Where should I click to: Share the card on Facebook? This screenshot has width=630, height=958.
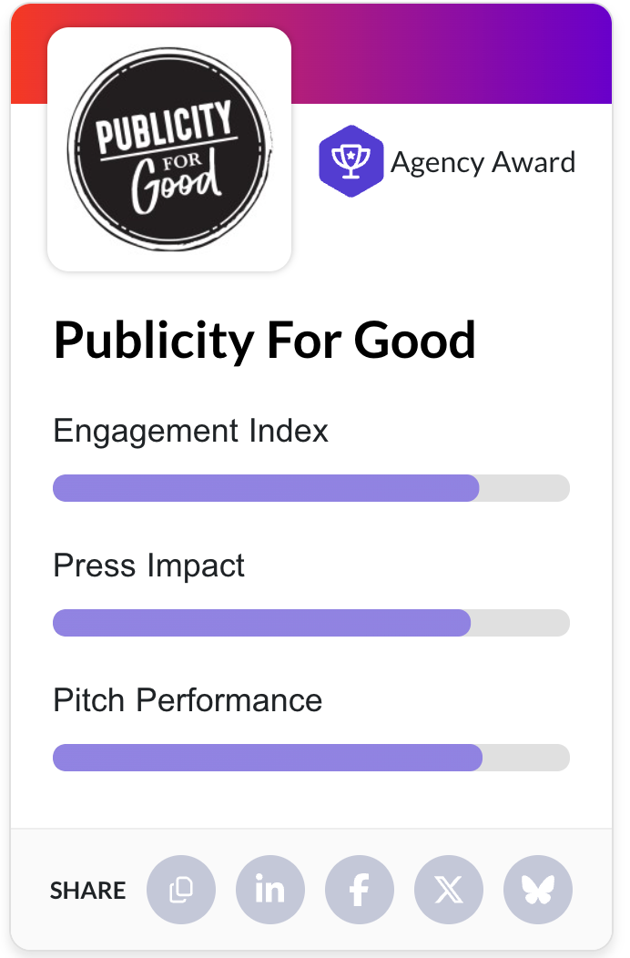click(360, 890)
